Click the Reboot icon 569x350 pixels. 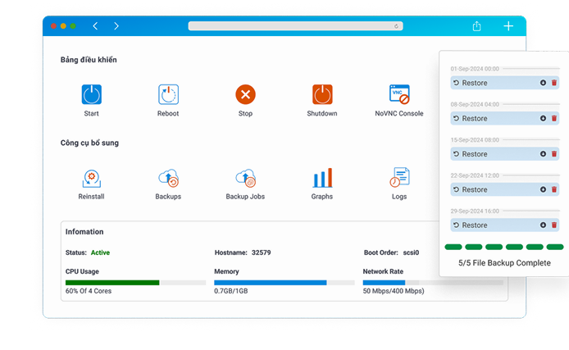(x=168, y=94)
